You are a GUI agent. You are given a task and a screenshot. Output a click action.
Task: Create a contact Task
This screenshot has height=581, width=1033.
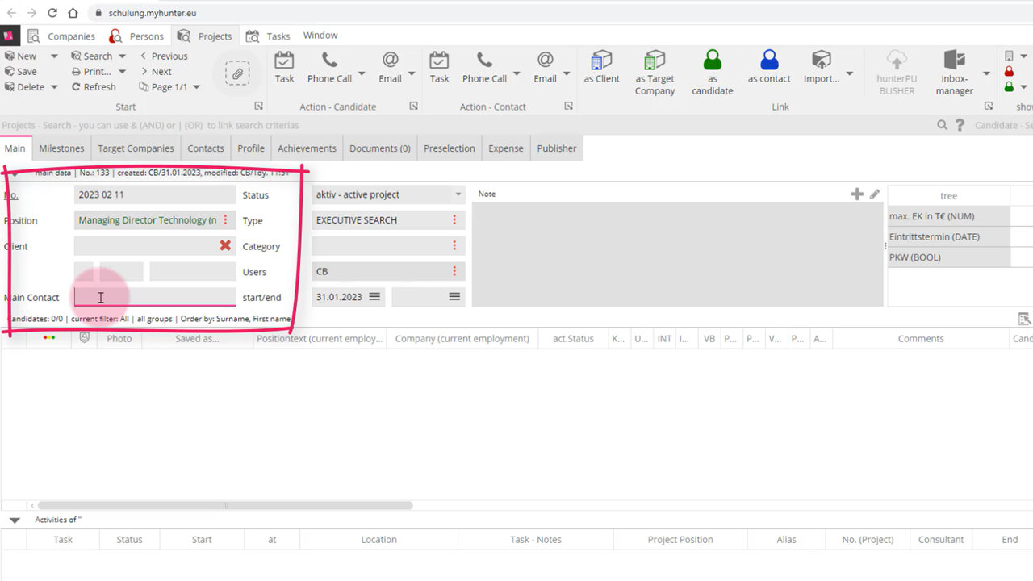point(439,67)
